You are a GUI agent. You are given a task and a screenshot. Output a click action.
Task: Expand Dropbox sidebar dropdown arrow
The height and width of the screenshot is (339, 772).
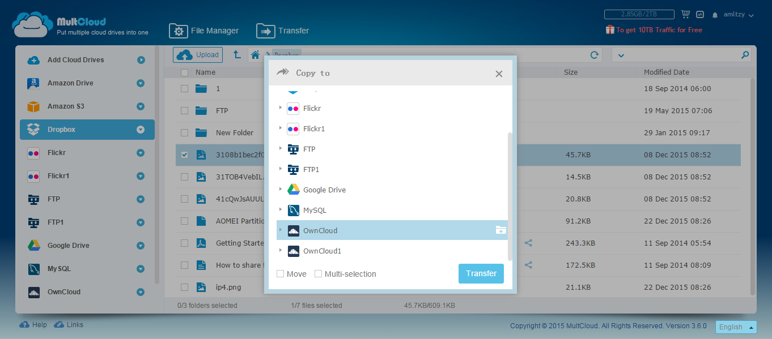(141, 130)
